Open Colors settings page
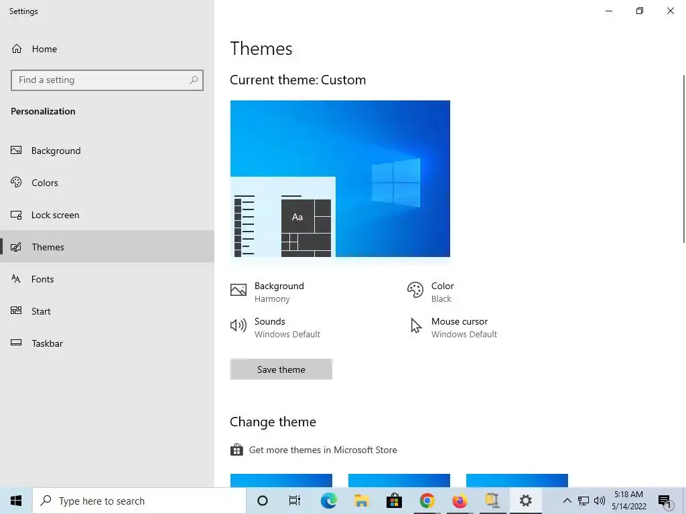Viewport: 686px width, 514px height. coord(107,183)
